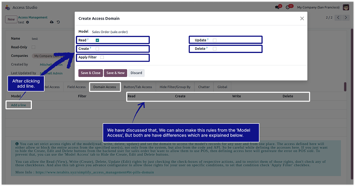Show the Read field help tooltip
This screenshot has width=355, height=186.
pos(88,39)
